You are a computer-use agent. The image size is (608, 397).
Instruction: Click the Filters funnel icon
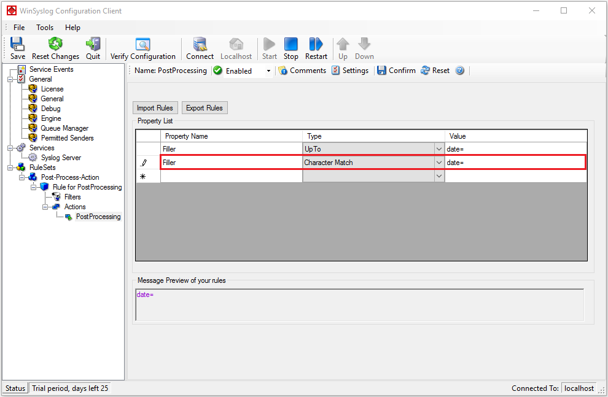click(57, 197)
